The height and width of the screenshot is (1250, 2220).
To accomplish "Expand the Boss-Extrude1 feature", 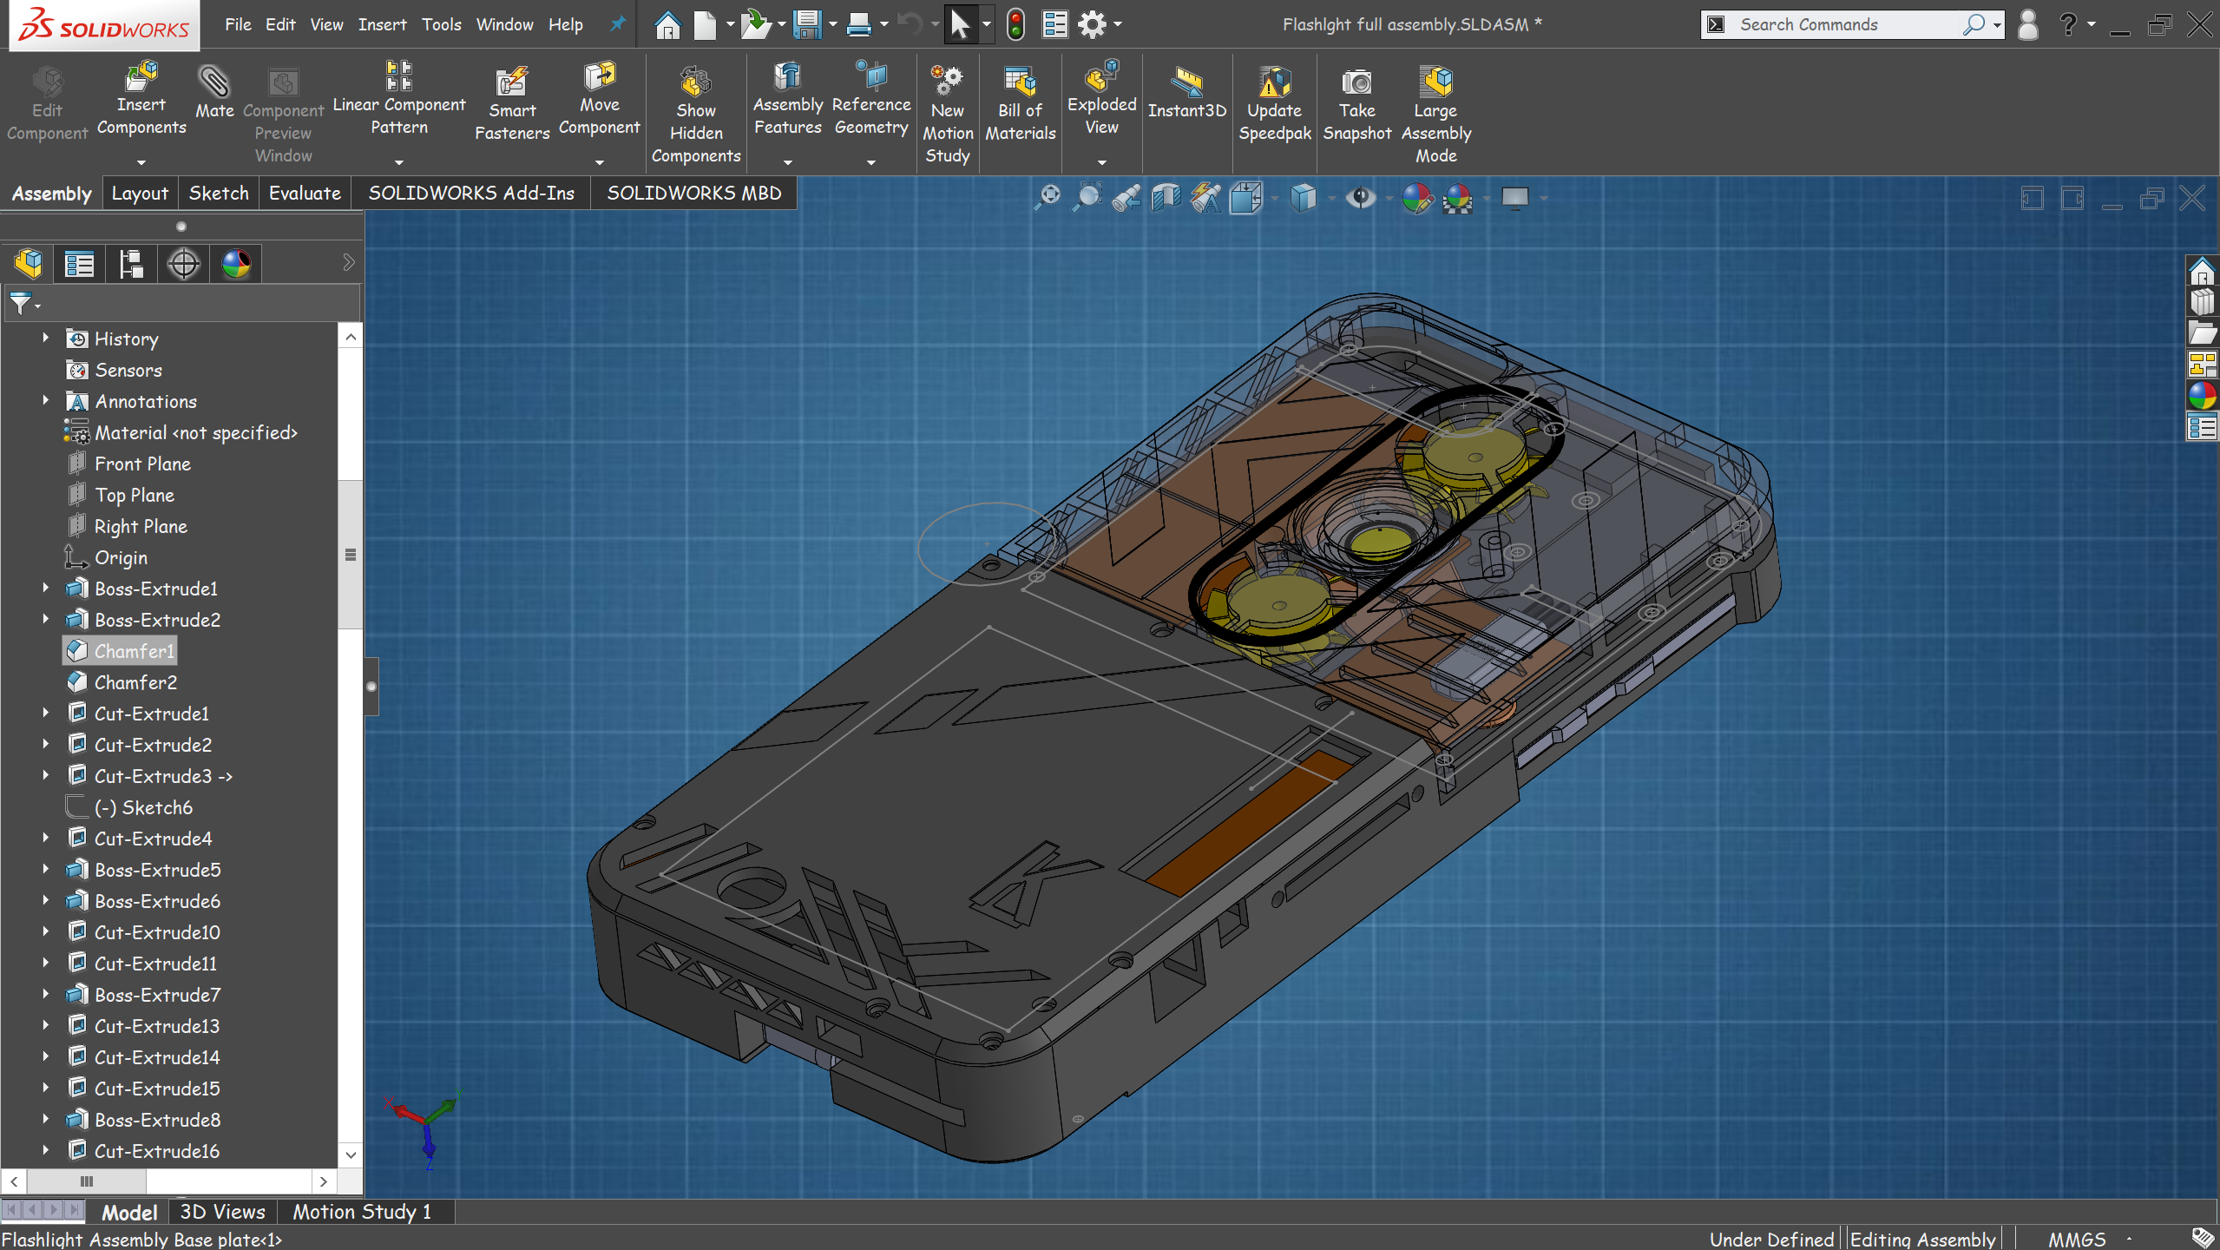I will [x=45, y=588].
